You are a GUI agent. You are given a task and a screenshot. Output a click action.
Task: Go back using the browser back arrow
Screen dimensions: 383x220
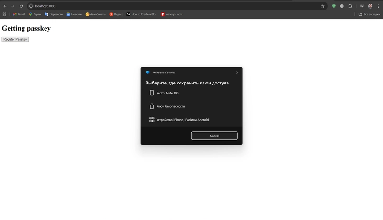[5, 6]
